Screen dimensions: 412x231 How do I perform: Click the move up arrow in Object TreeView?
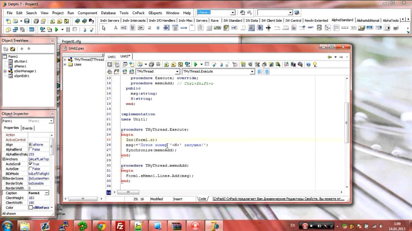pos(22,49)
